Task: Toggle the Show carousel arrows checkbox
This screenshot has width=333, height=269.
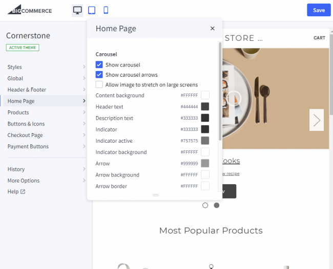Action: 99,75
